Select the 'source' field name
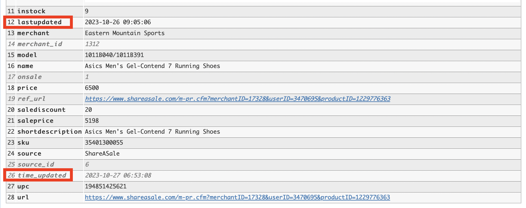The height and width of the screenshot is (208, 526). tap(29, 154)
